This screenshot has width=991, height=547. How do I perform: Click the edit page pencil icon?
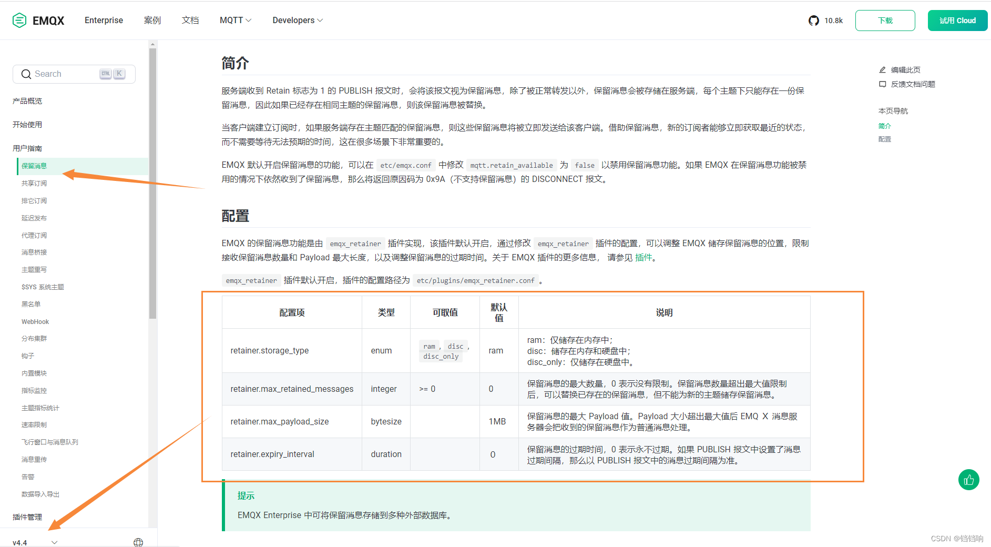point(883,69)
